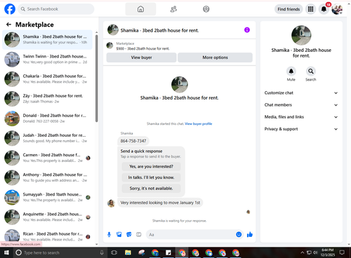Click the taskbar volume icon
The height and width of the screenshot is (258, 351).
pos(315,252)
